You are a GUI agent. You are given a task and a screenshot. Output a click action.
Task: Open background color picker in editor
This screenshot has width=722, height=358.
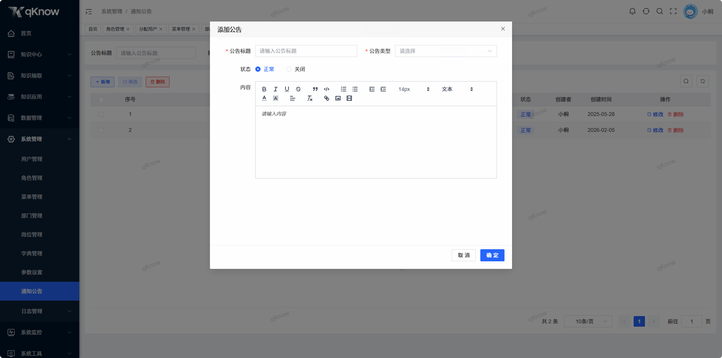click(x=276, y=98)
